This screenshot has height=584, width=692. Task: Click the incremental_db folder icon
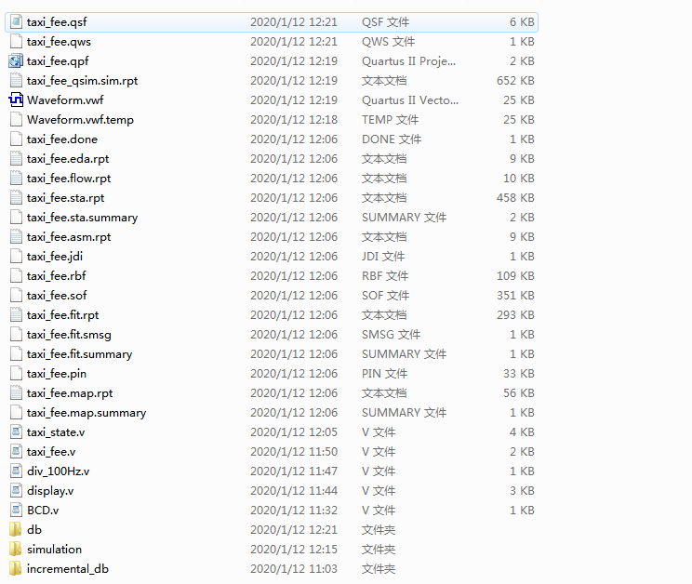coord(16,568)
